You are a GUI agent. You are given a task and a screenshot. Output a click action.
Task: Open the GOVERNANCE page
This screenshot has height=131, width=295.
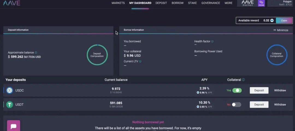(x=211, y=3)
